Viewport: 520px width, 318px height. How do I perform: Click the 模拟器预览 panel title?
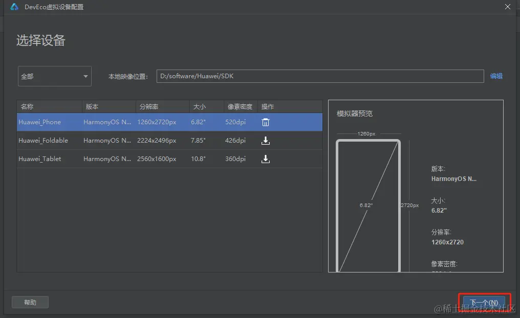click(x=355, y=113)
